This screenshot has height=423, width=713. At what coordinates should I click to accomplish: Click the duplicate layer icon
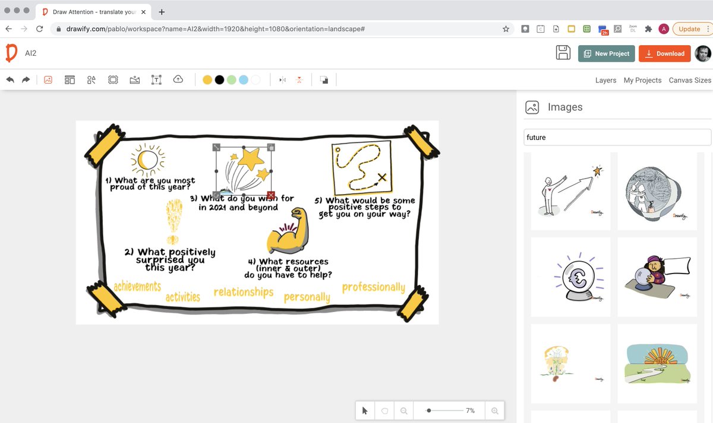click(324, 79)
